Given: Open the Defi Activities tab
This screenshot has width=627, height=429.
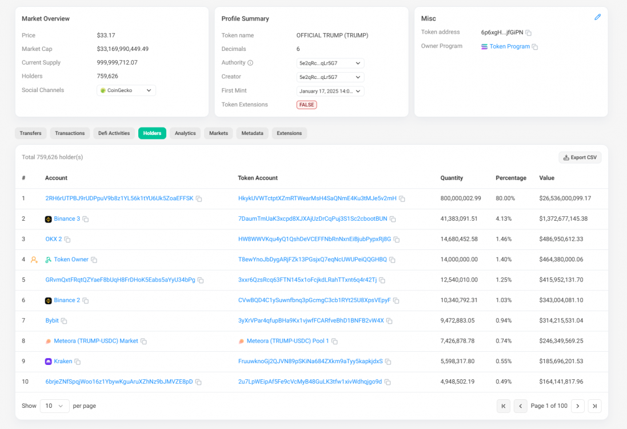Looking at the screenshot, I should click(114, 133).
